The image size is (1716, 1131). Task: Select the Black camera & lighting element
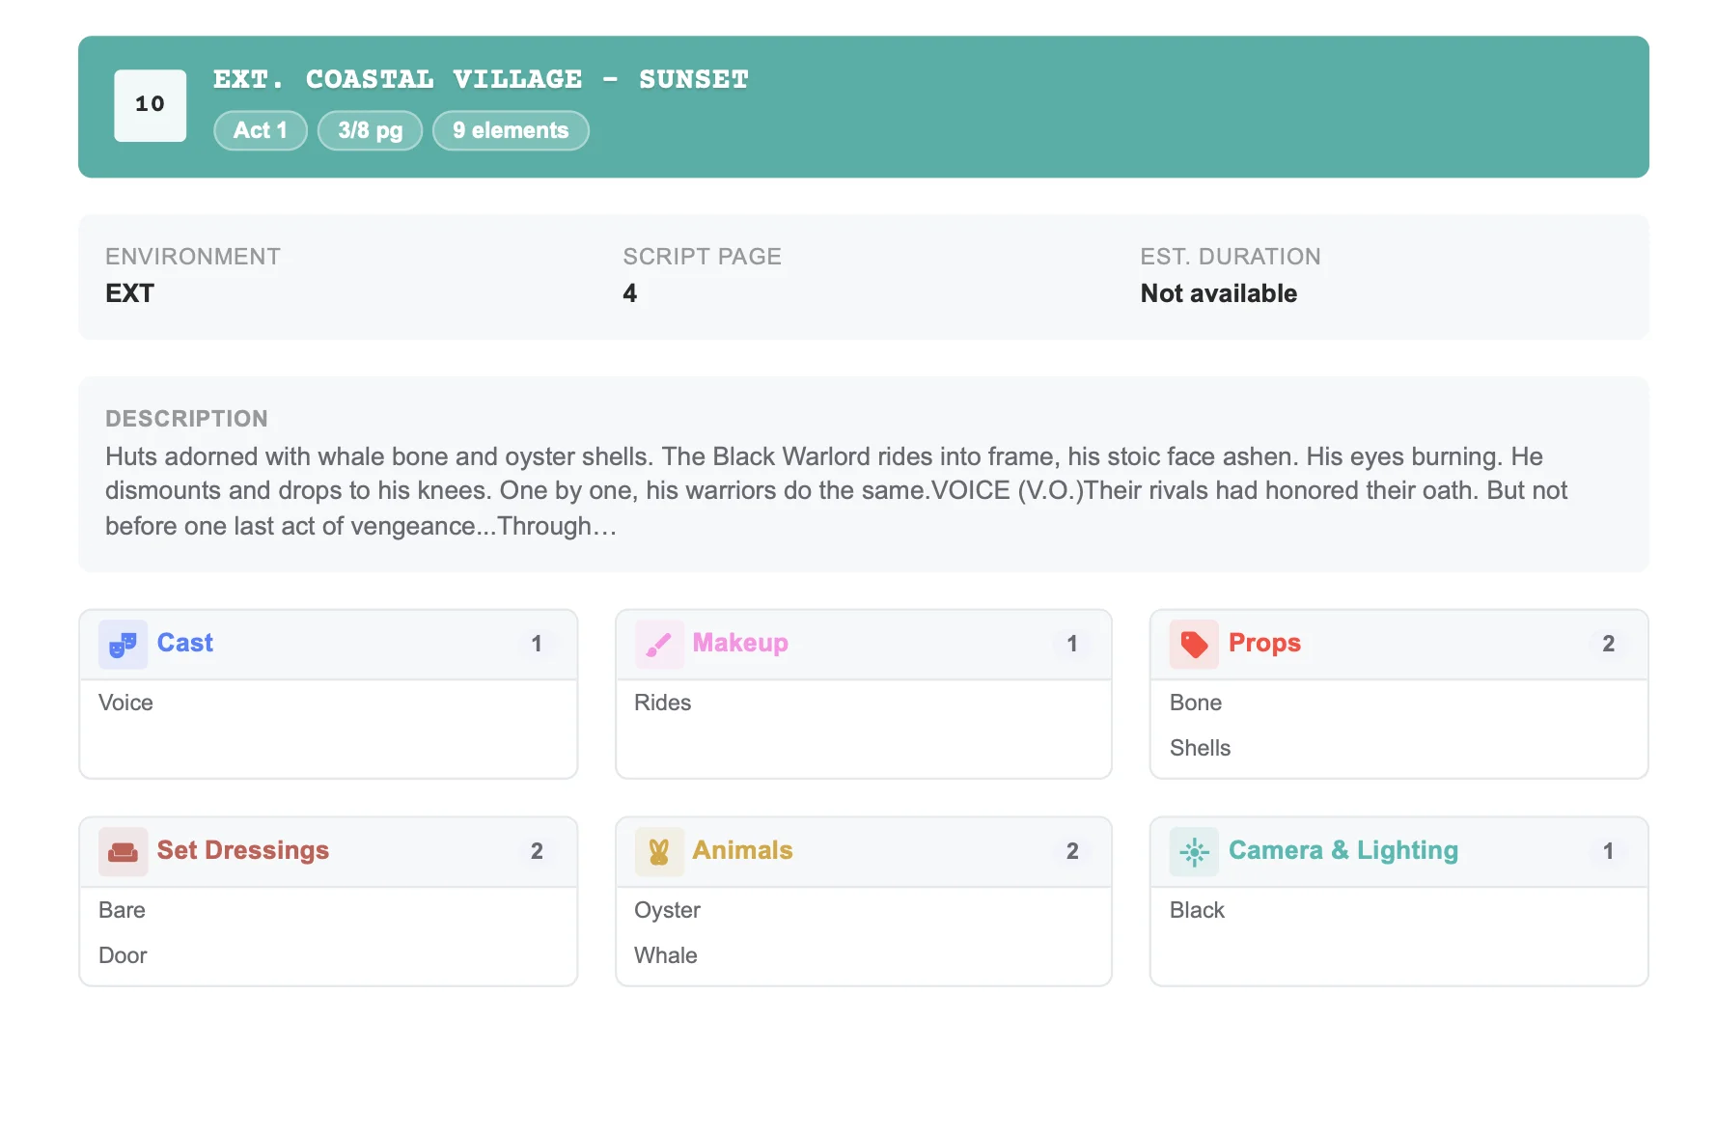pyautogui.click(x=1197, y=910)
